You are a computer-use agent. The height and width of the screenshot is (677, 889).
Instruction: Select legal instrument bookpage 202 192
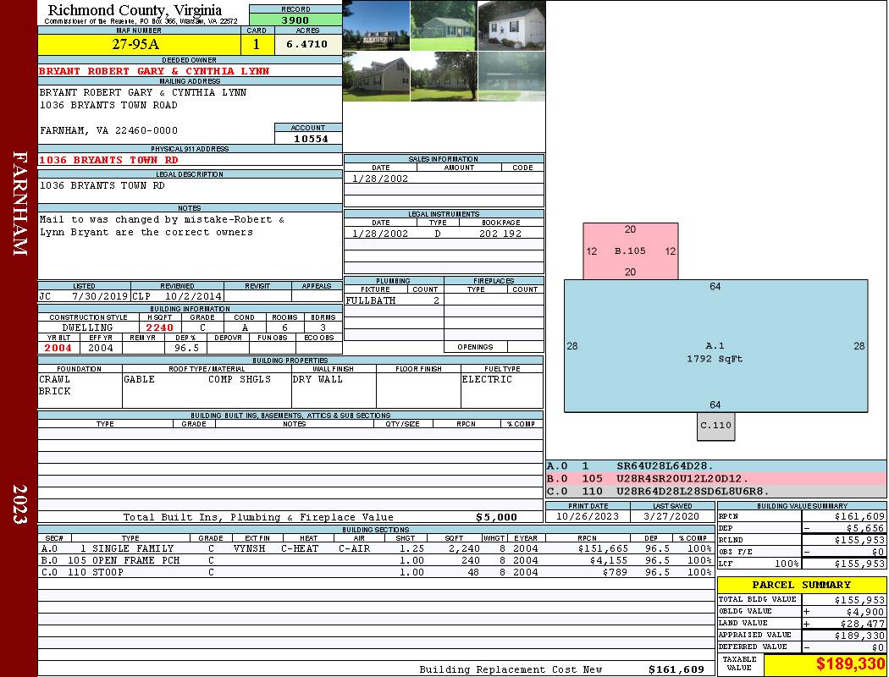click(500, 234)
